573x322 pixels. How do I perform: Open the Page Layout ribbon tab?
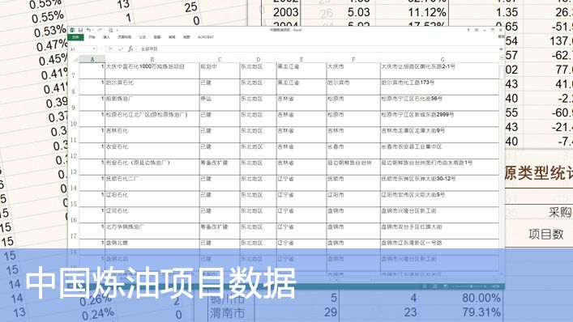point(125,37)
